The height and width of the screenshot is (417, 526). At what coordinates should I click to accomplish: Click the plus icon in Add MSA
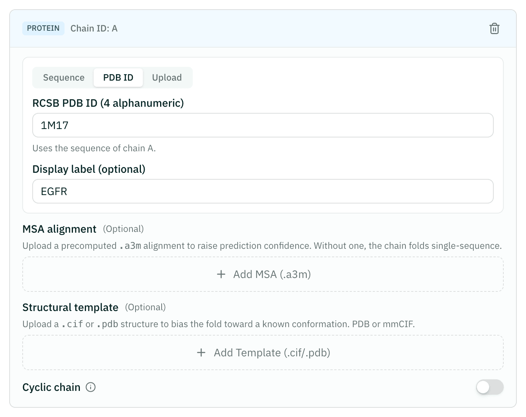(x=221, y=274)
